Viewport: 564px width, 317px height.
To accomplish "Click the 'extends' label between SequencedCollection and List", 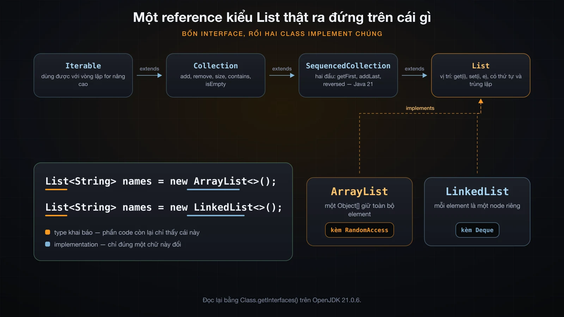I will pyautogui.click(x=415, y=69).
